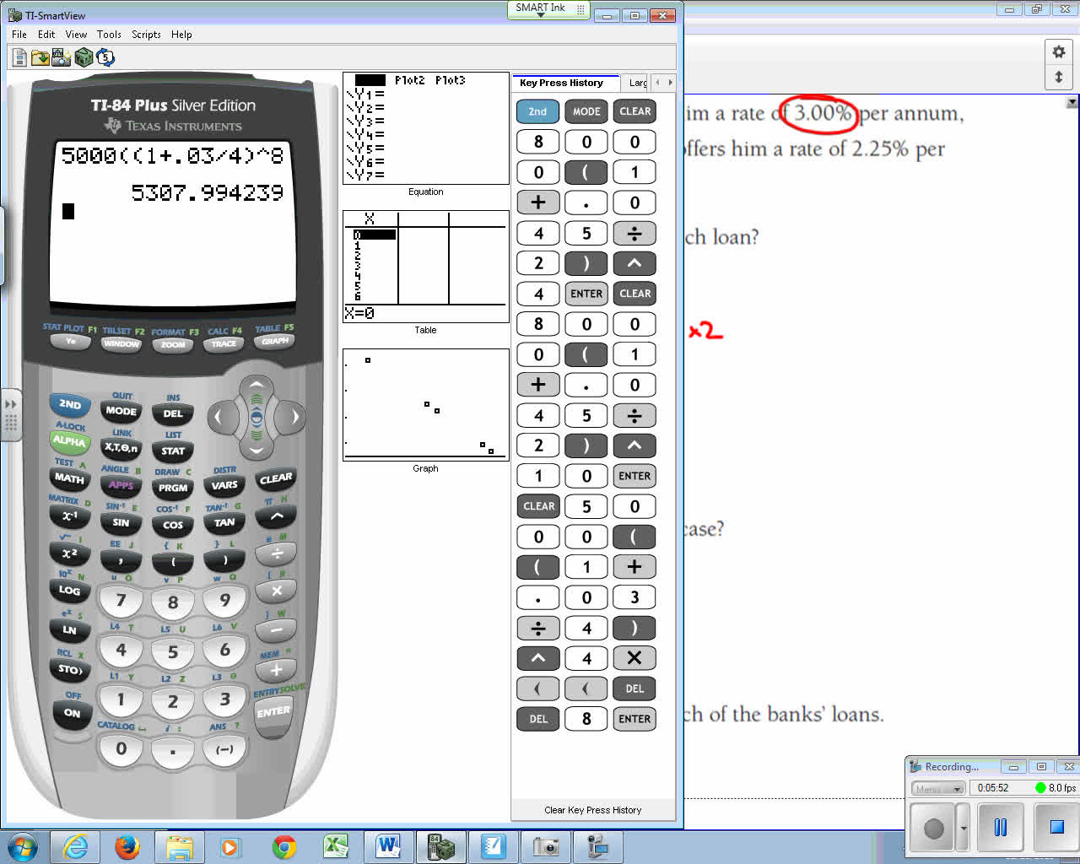Viewport: 1080px width, 864px height.
Task: Click the calculator ON key
Action: (x=73, y=714)
